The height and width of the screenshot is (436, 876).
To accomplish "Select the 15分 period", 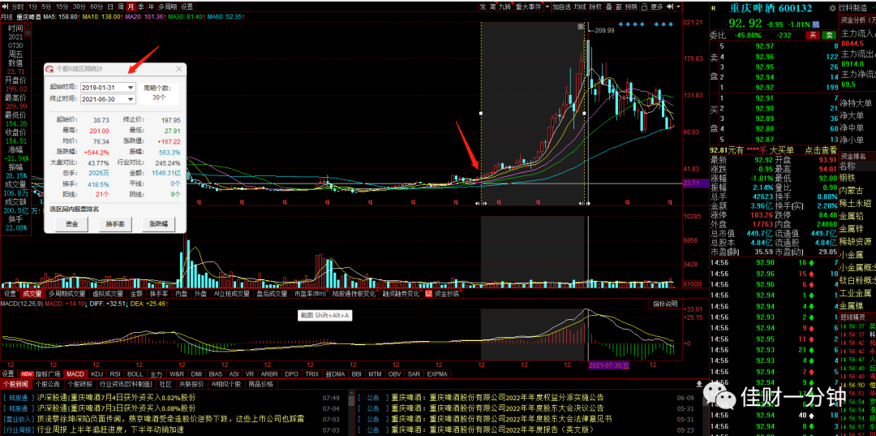I will tap(62, 6).
